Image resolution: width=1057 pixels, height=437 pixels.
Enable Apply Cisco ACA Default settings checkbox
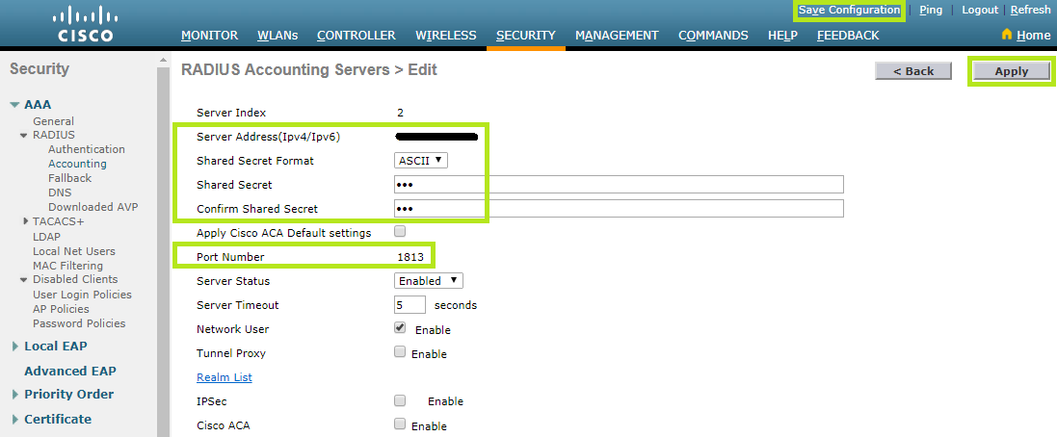400,232
